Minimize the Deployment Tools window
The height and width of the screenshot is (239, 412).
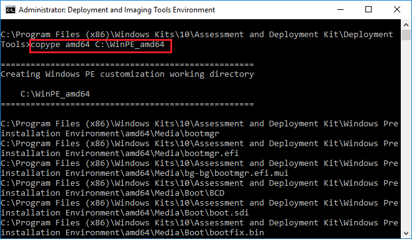pyautogui.click(x=341, y=10)
